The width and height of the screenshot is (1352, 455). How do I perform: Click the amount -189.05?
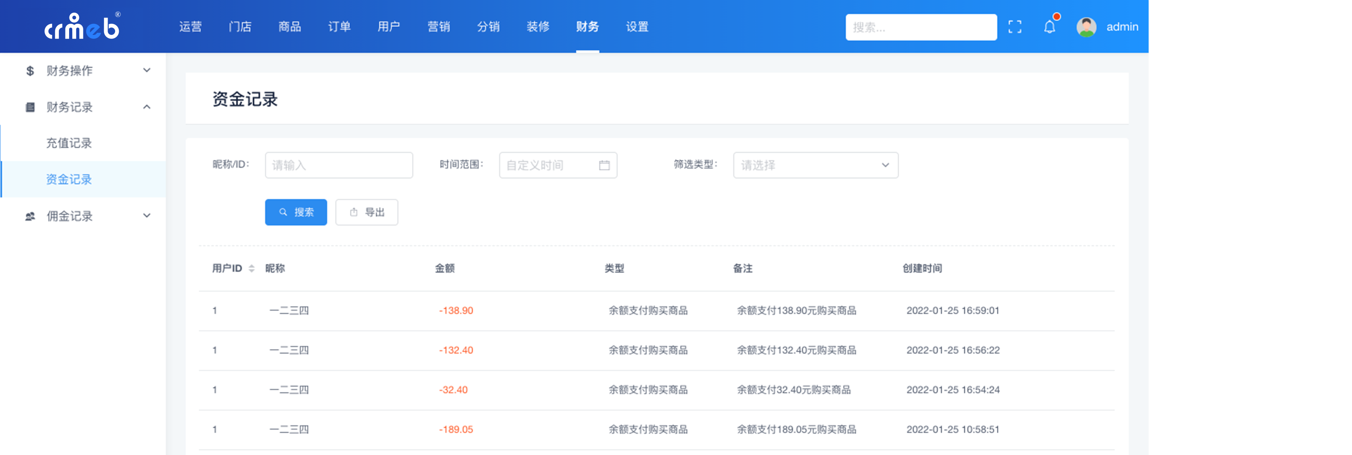(456, 429)
